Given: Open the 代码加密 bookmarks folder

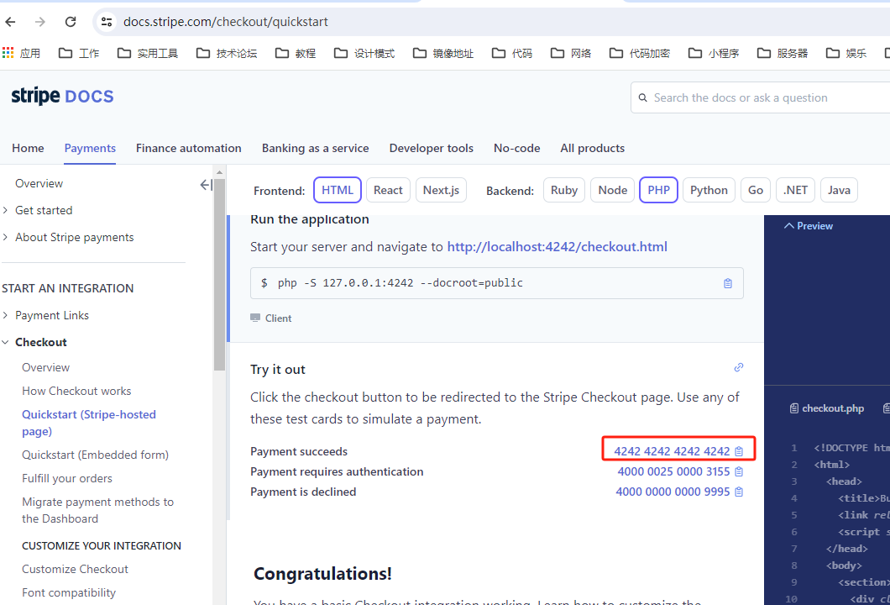Looking at the screenshot, I should 640,53.
